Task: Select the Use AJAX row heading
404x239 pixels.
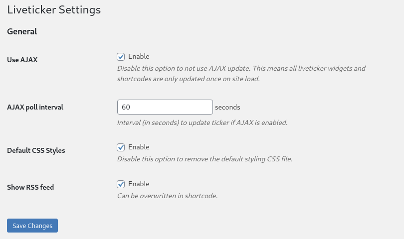Action: click(22, 60)
